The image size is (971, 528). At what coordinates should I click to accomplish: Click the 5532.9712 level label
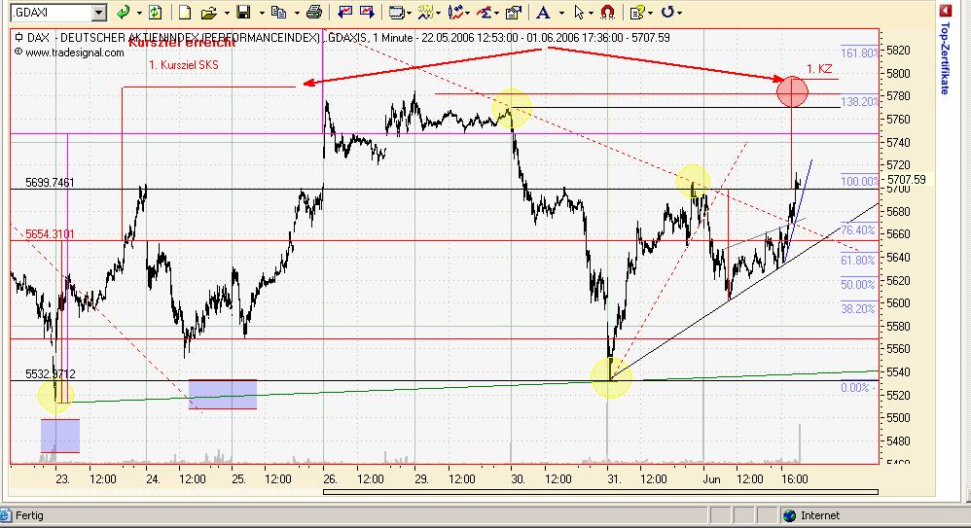51,373
